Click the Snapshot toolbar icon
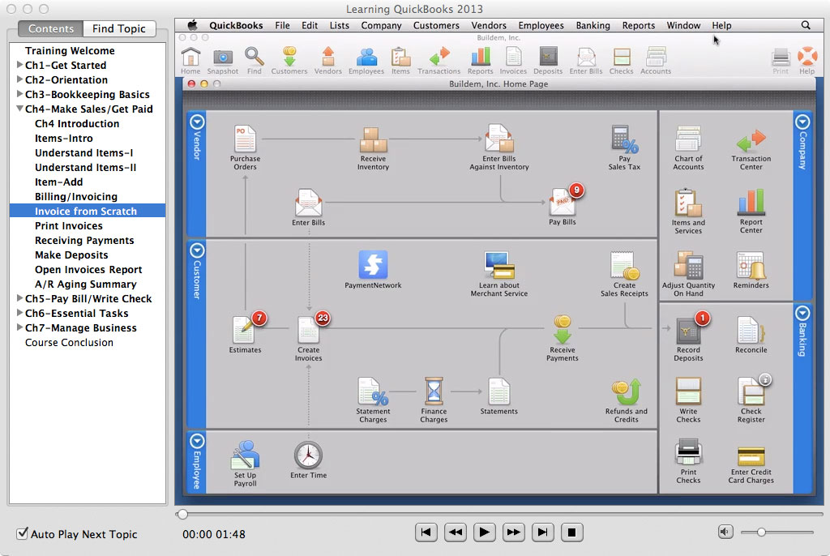 [222, 58]
